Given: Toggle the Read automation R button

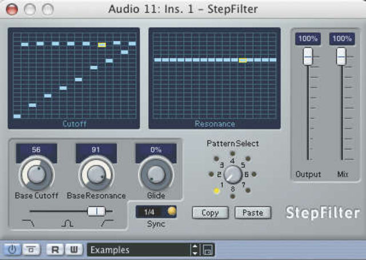Looking at the screenshot, I should (x=55, y=250).
